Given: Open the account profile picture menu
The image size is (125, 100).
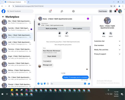Looking at the screenshot, I should coord(120,11).
